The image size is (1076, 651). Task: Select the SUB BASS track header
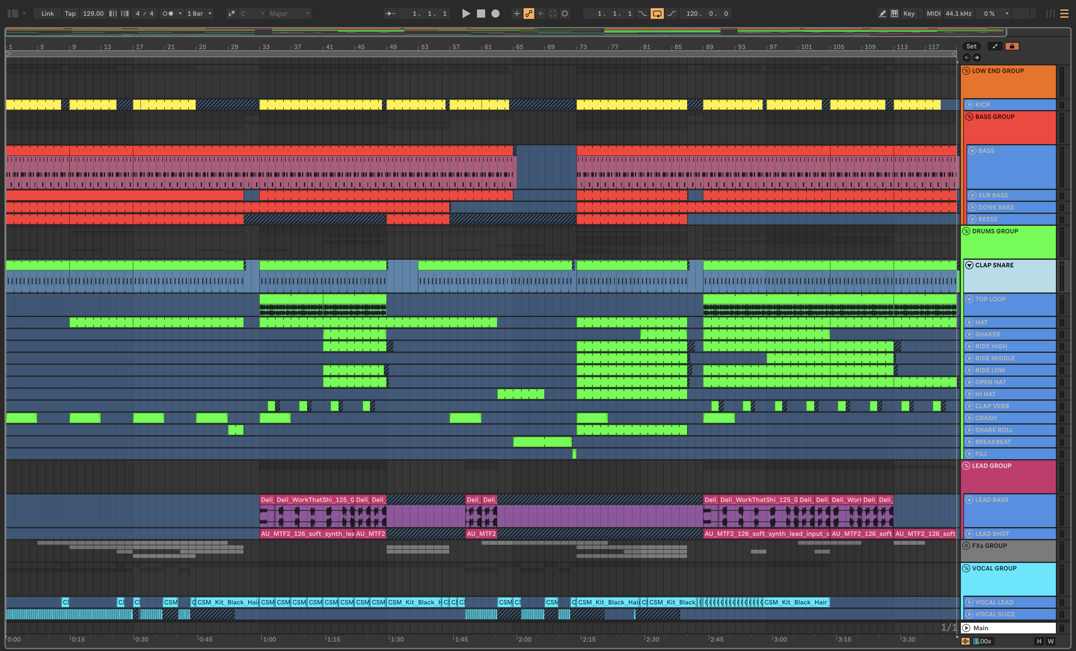pyautogui.click(x=1011, y=195)
